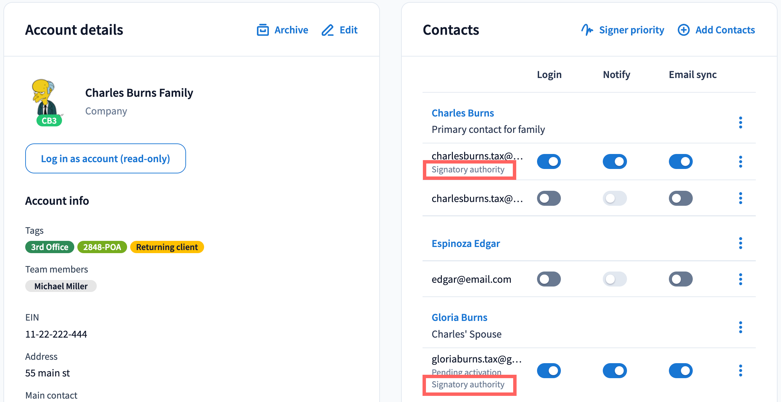The image size is (781, 402).
Task: Open kebab menu for Gloria Burns contact
Action: 740,327
